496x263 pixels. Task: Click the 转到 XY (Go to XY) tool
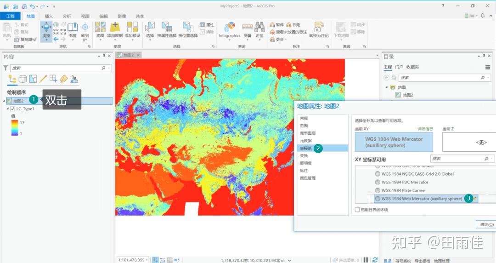(x=85, y=32)
